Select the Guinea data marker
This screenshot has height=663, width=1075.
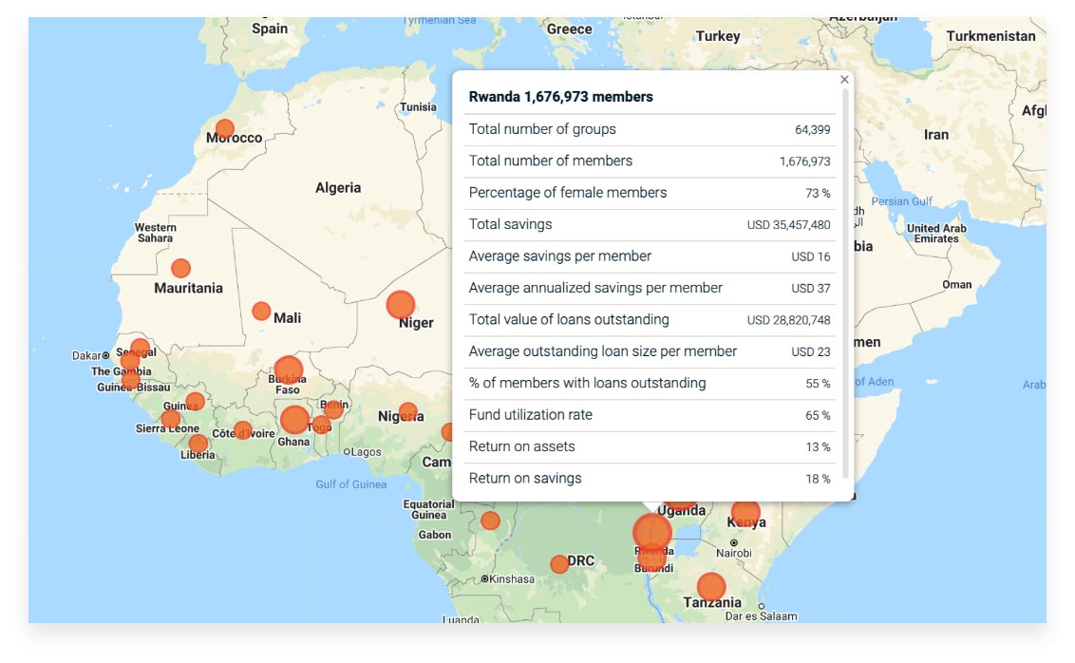pyautogui.click(x=195, y=402)
